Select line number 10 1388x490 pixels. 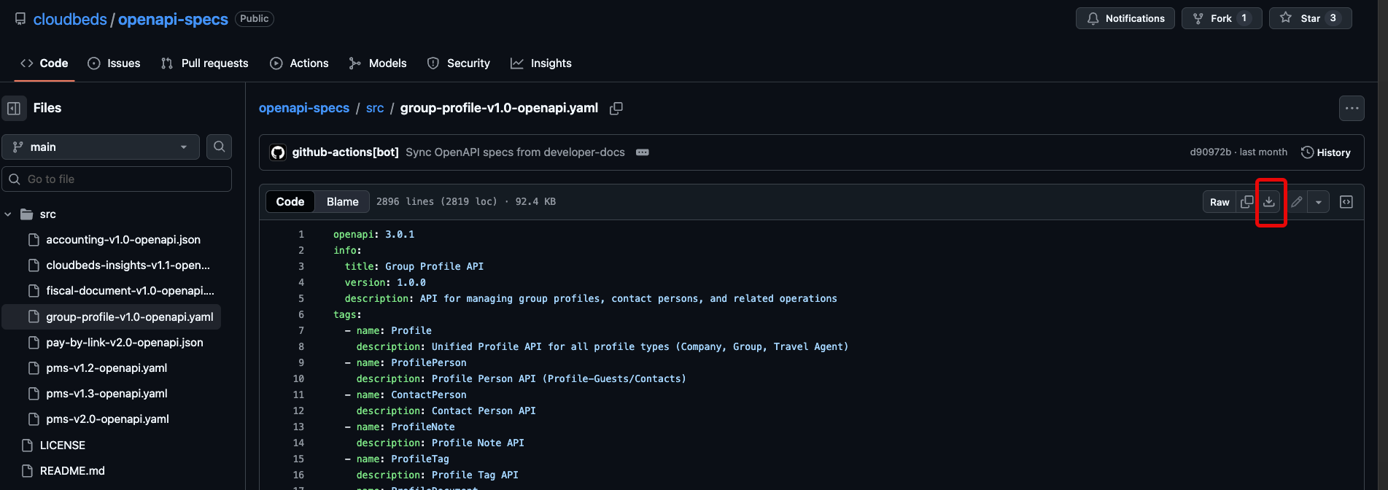click(298, 378)
